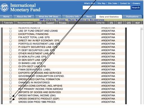The width and height of the screenshot is (144, 111).
Task: Open the FAQ link
Action: pos(39,23)
